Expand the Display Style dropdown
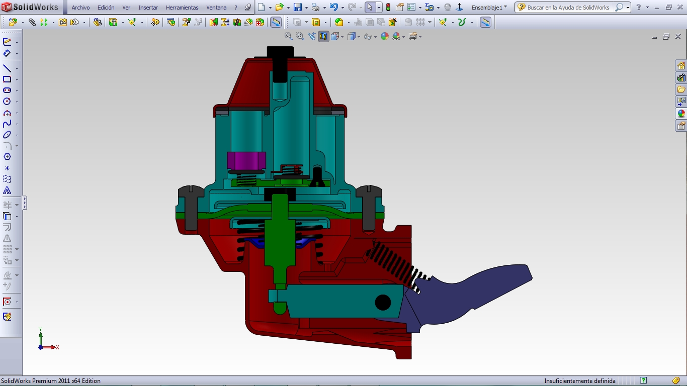 (x=359, y=37)
